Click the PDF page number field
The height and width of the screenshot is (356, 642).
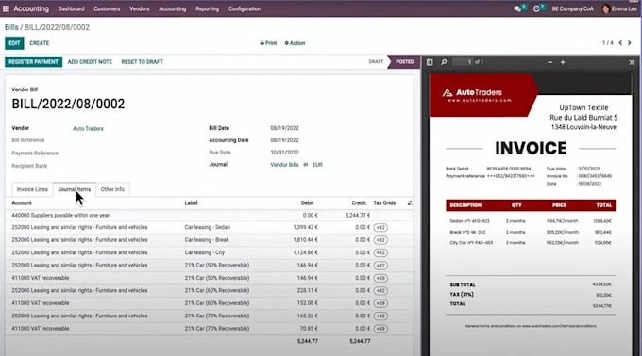[x=464, y=62]
